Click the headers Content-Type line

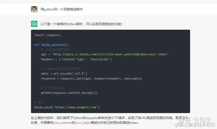tap(76, 59)
